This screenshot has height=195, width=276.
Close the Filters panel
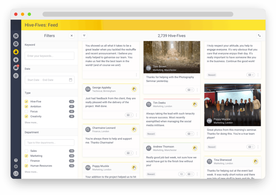click(x=72, y=36)
